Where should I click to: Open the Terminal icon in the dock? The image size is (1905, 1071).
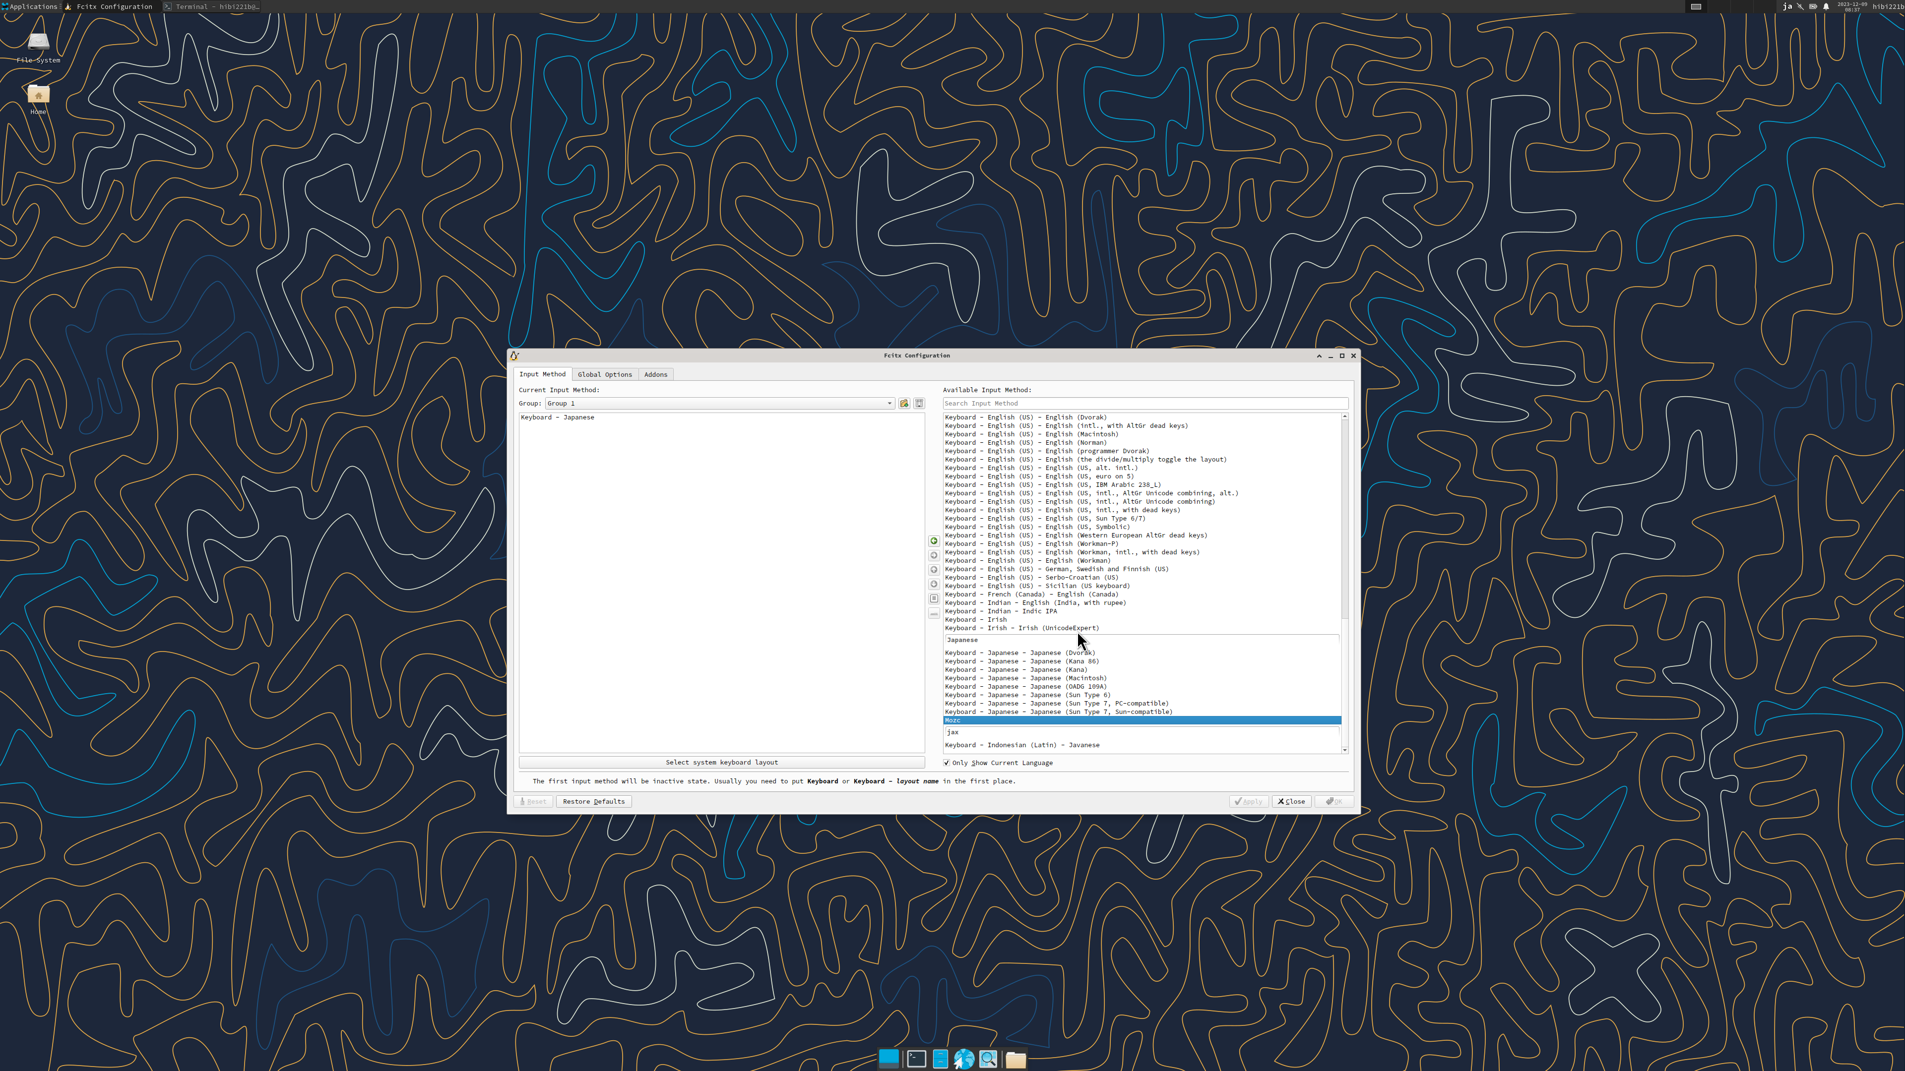pos(915,1059)
